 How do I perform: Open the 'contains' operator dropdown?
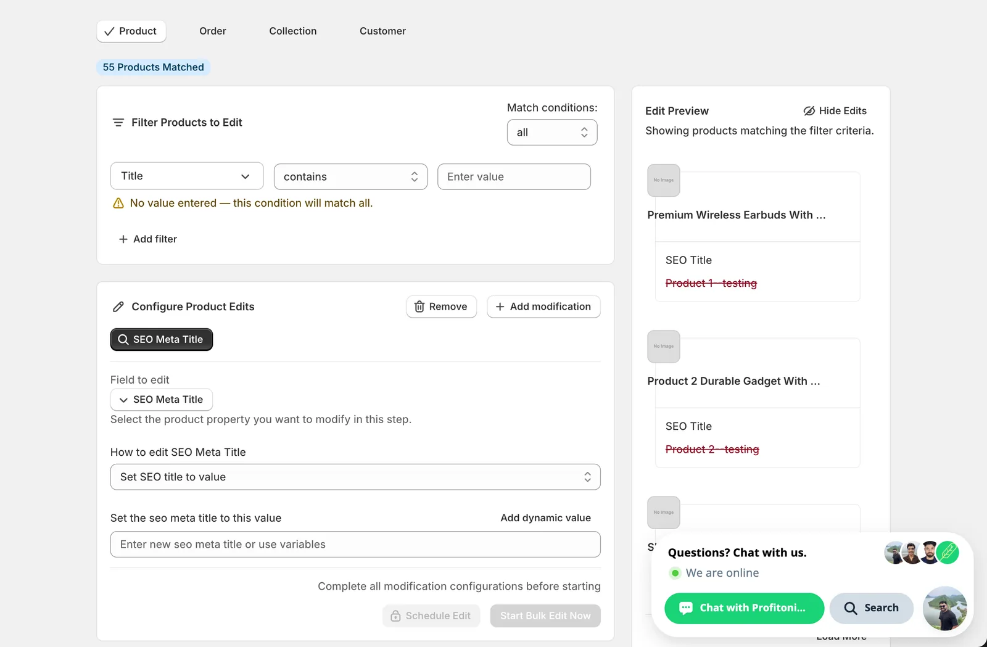pyautogui.click(x=350, y=177)
